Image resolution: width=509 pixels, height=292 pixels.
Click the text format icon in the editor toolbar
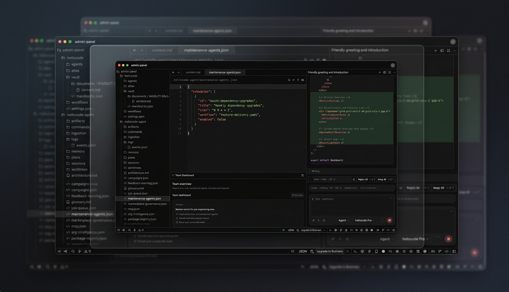298,80
